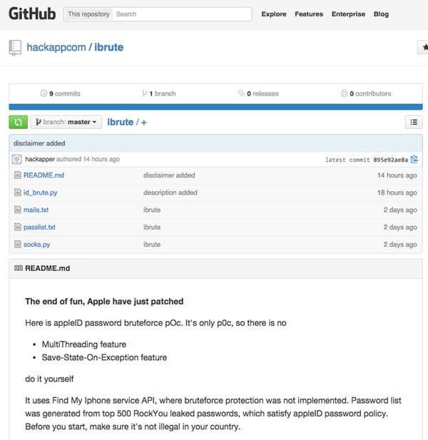Click the green compare branches button

[18, 122]
